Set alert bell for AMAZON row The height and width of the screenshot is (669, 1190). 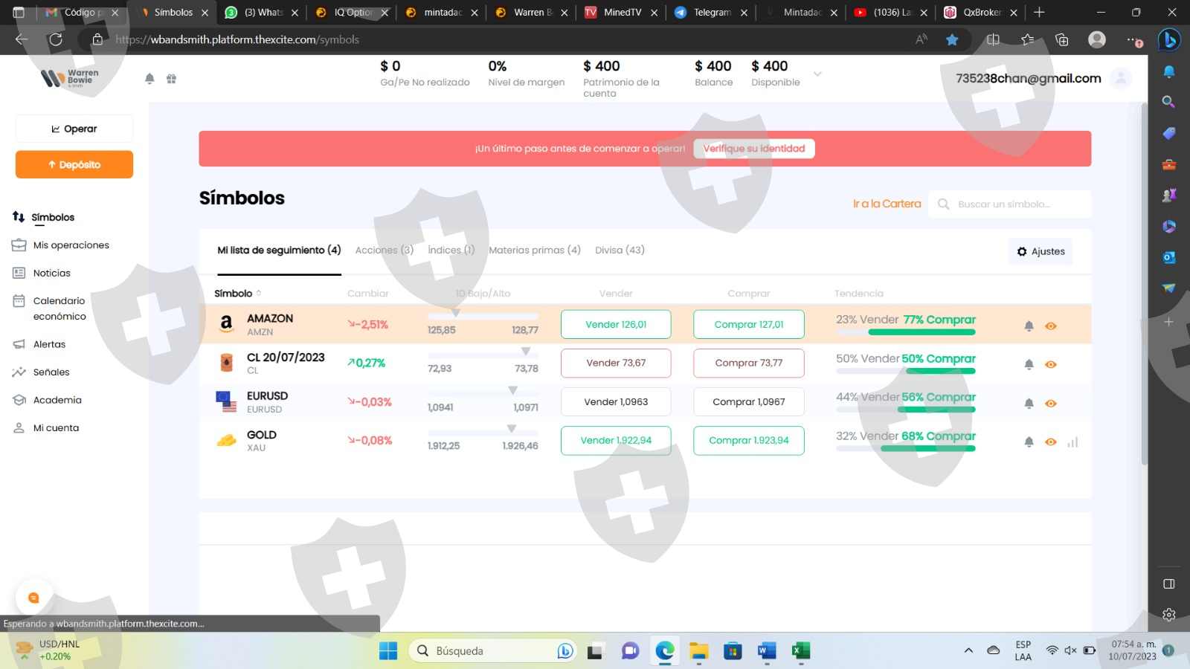[x=1029, y=326]
